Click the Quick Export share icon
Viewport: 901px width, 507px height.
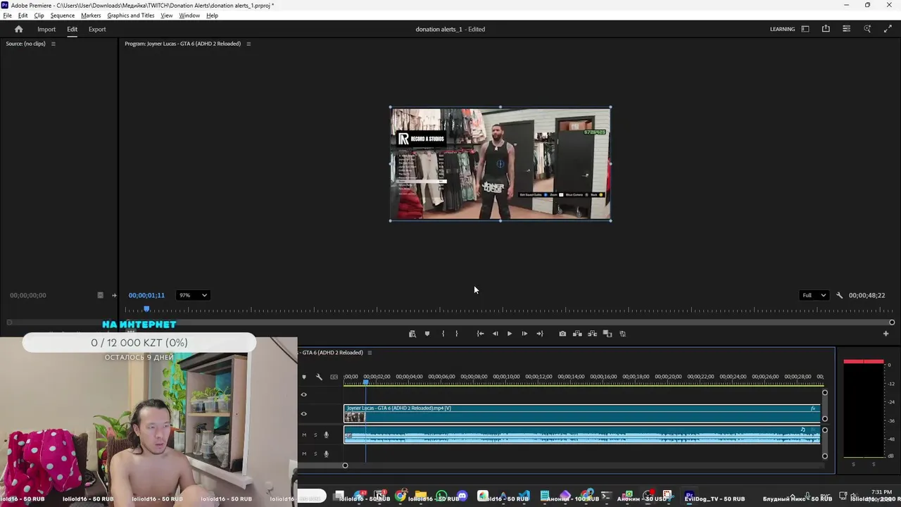pos(826,29)
